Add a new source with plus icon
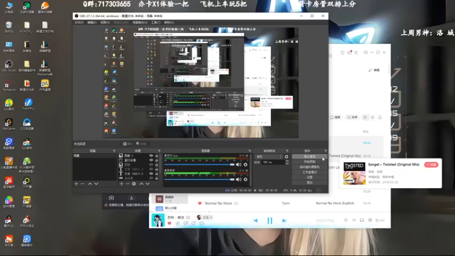 click(122, 184)
